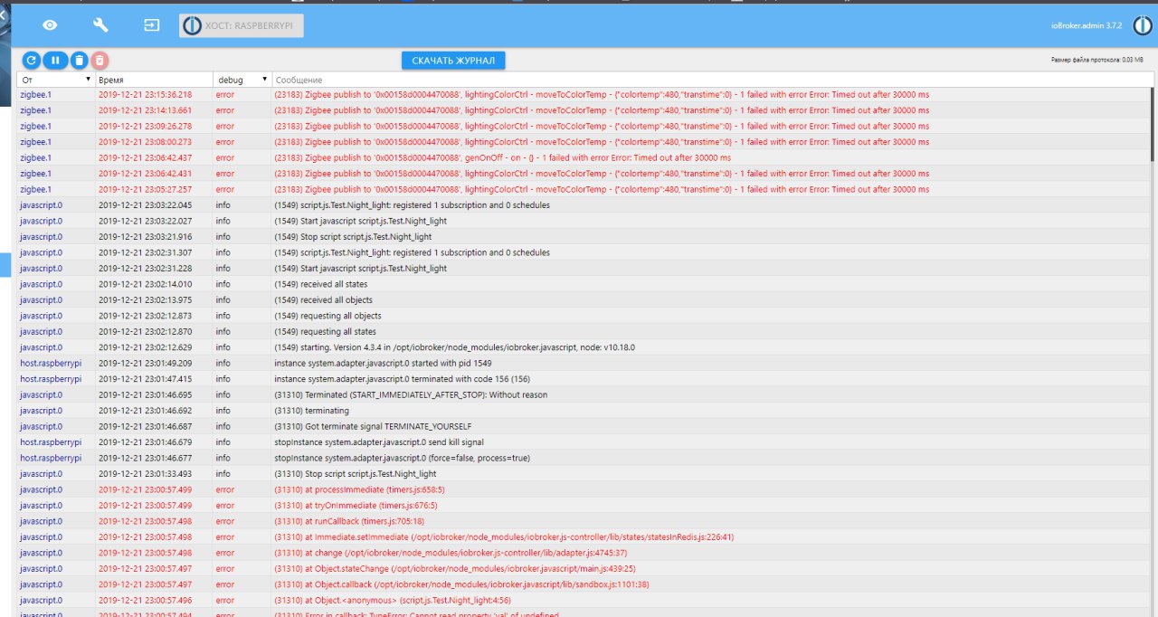Click '(1549) received all objects' message
This screenshot has width=1158, height=617.
pyautogui.click(x=323, y=300)
